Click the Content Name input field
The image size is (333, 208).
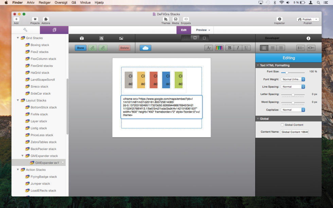pyautogui.click(x=295, y=132)
